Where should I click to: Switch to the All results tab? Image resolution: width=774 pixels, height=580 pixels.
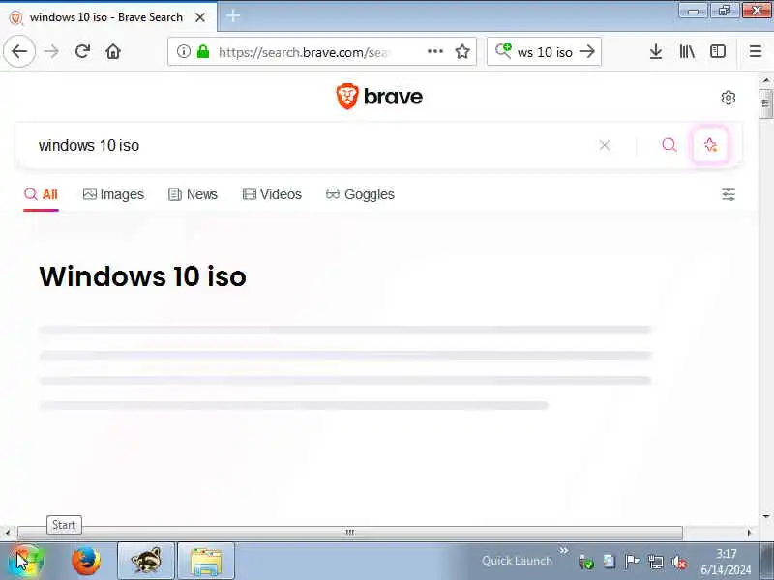click(41, 194)
